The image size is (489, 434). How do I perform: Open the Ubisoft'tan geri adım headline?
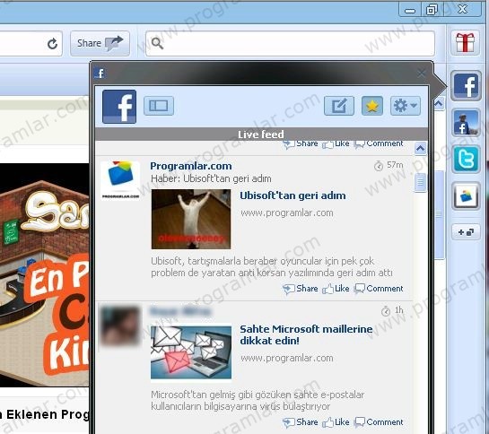click(x=293, y=195)
